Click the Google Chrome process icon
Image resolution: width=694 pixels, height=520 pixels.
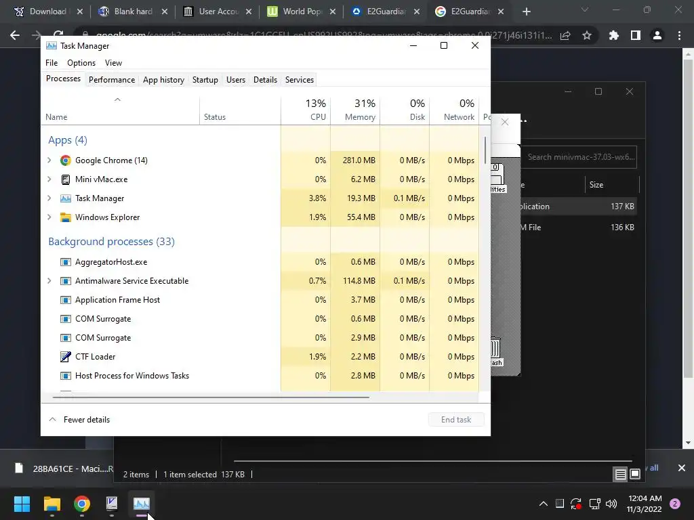(66, 160)
